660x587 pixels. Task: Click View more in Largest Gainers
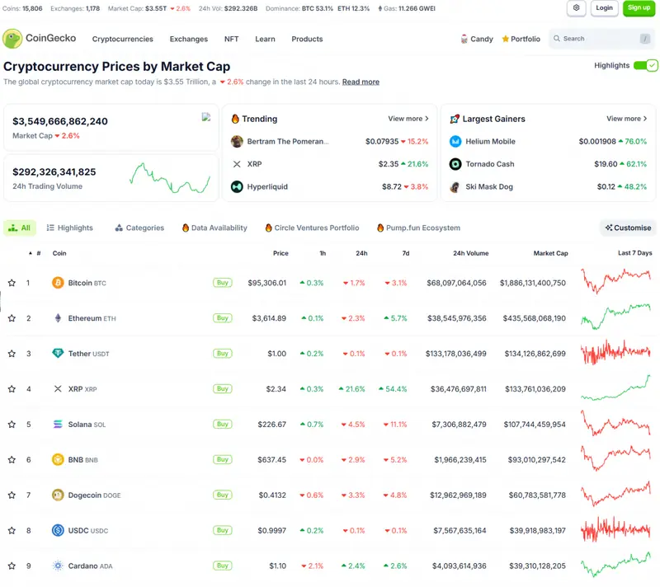pos(626,119)
